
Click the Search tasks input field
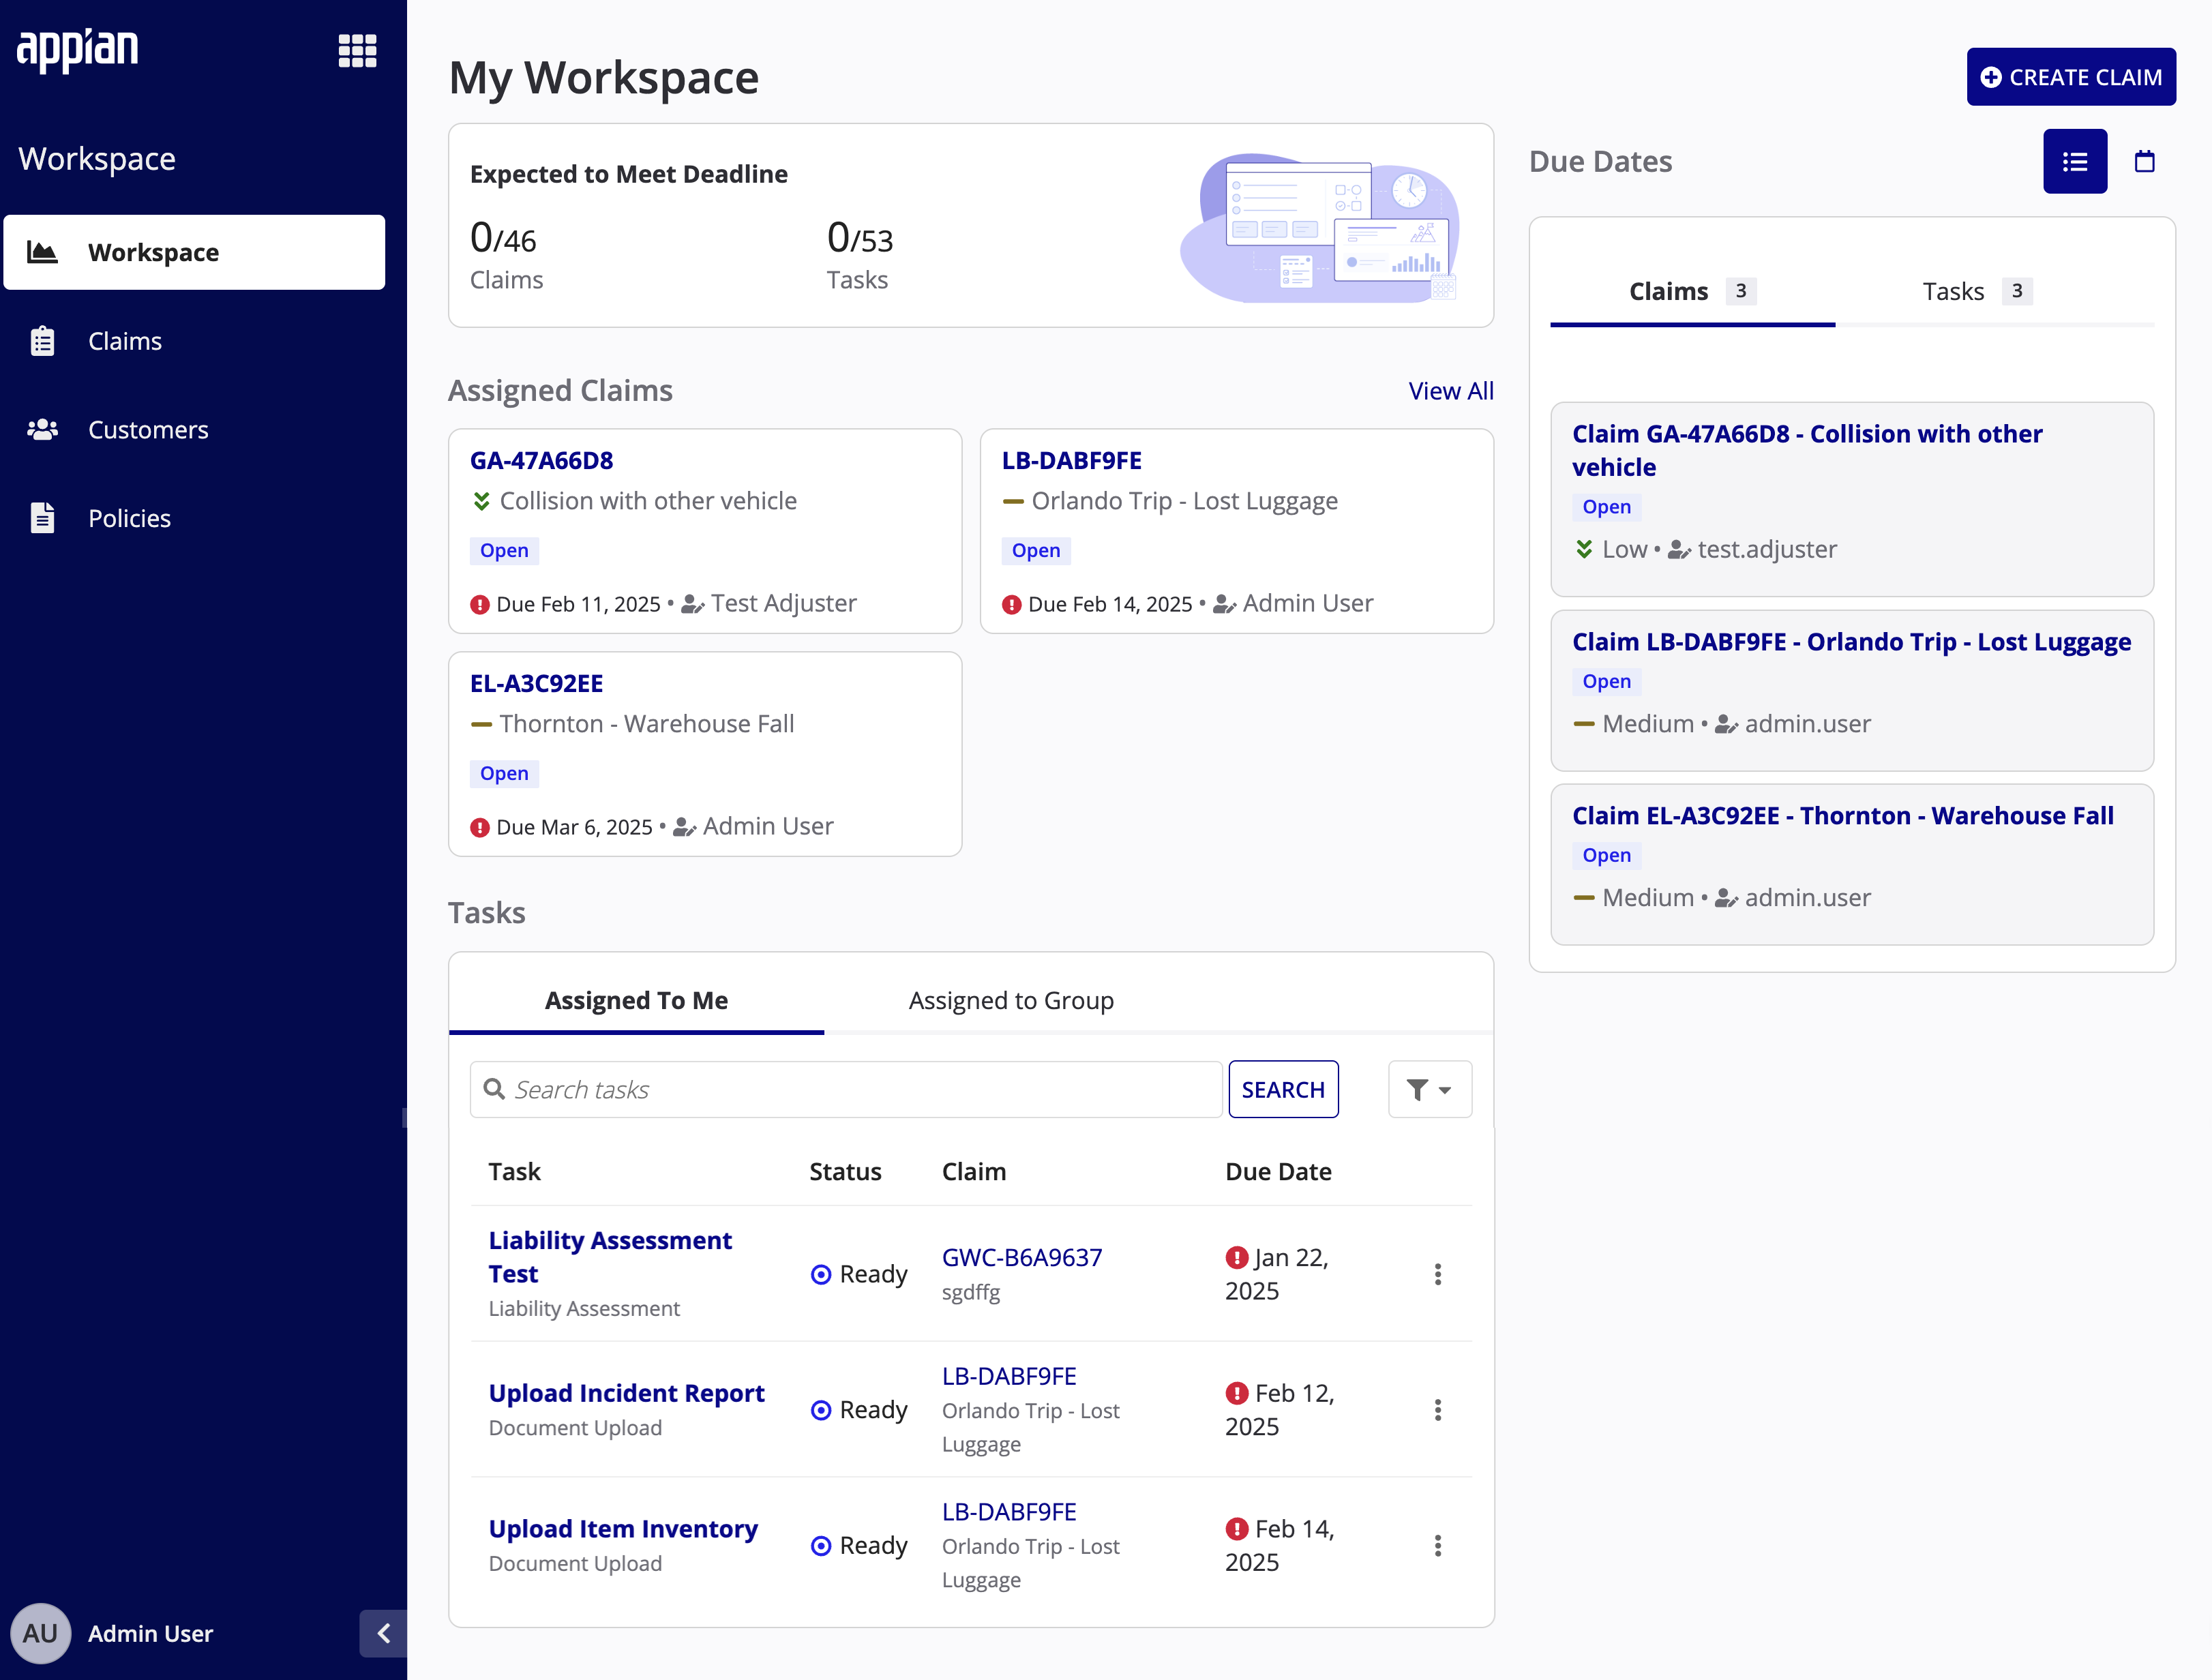[x=846, y=1089]
